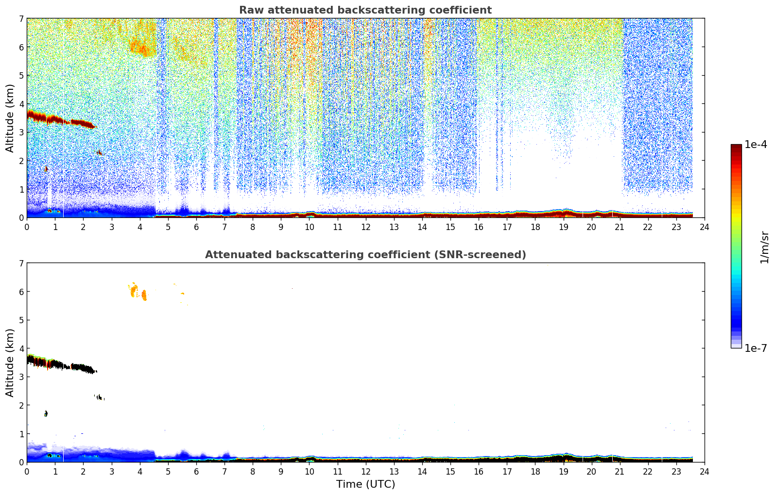Click the yellow band of the colorbar

[x=736, y=216]
